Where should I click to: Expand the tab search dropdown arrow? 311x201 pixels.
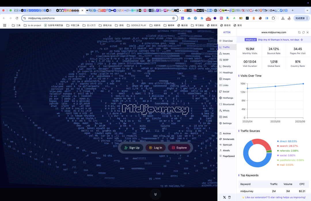307,10
